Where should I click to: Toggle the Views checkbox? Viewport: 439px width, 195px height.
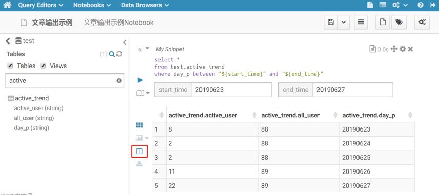tap(43, 66)
